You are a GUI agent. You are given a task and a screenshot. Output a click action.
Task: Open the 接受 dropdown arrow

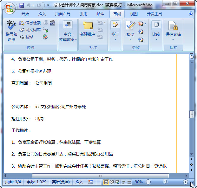click(x=130, y=40)
